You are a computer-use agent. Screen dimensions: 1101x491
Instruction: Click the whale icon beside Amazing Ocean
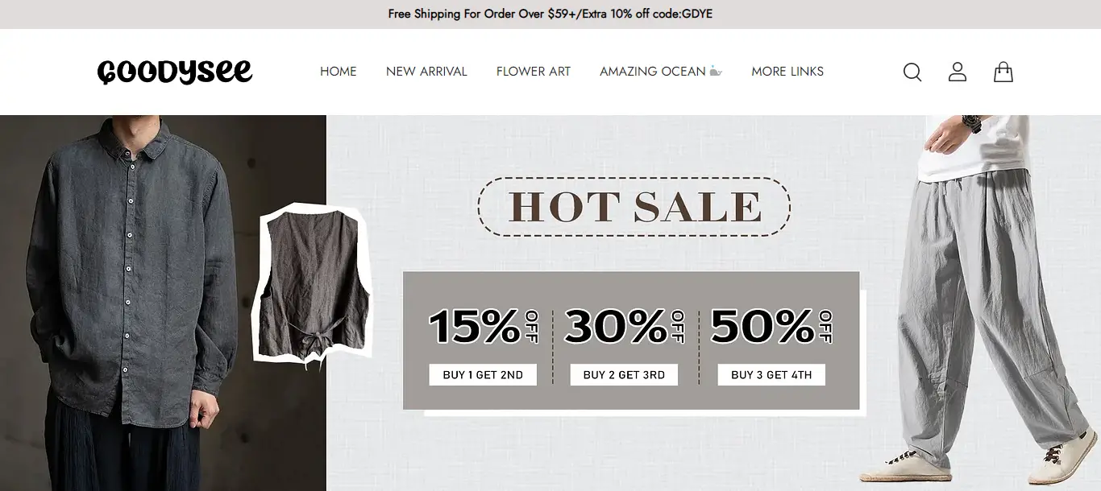[x=716, y=72]
